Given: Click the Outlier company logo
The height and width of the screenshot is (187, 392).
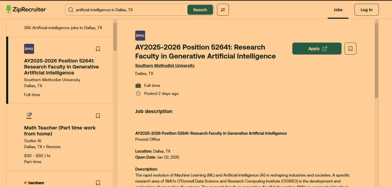Looking at the screenshot, I should (29, 116).
